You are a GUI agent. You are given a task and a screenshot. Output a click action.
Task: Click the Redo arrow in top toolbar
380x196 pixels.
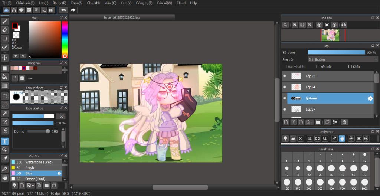tap(73, 10)
